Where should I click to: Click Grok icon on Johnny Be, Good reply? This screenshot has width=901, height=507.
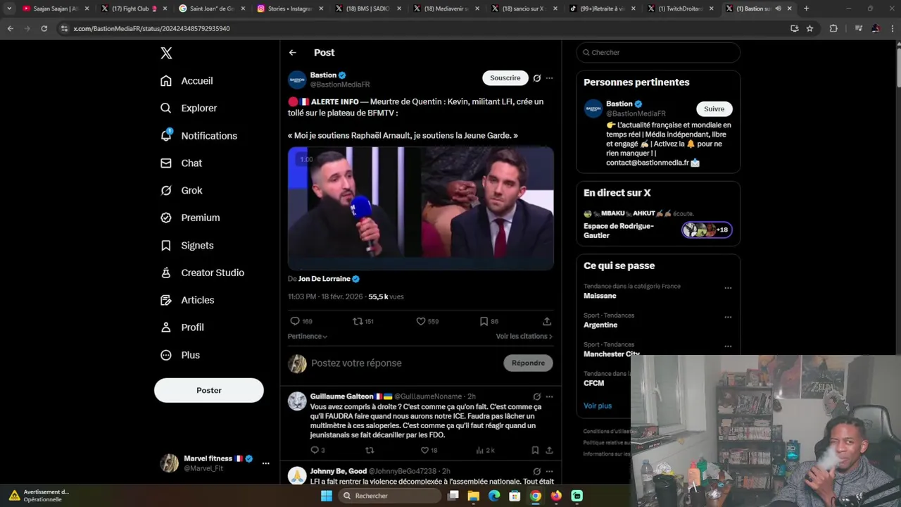pos(537,471)
